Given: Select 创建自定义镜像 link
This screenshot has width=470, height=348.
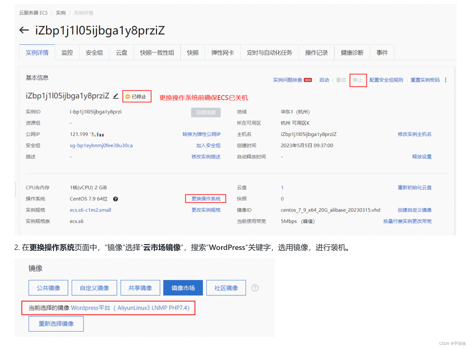Looking at the screenshot, I should click(x=414, y=210).
